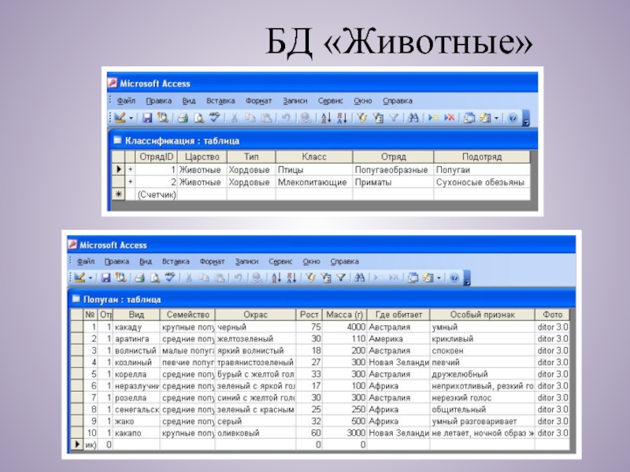Open Print Preview in the Попугаи window toolbar
The image size is (630, 472).
coord(154,278)
